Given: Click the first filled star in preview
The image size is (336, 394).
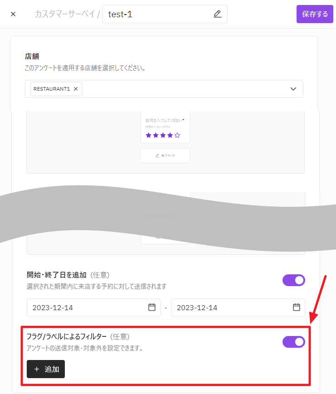Looking at the screenshot, I should (148, 135).
